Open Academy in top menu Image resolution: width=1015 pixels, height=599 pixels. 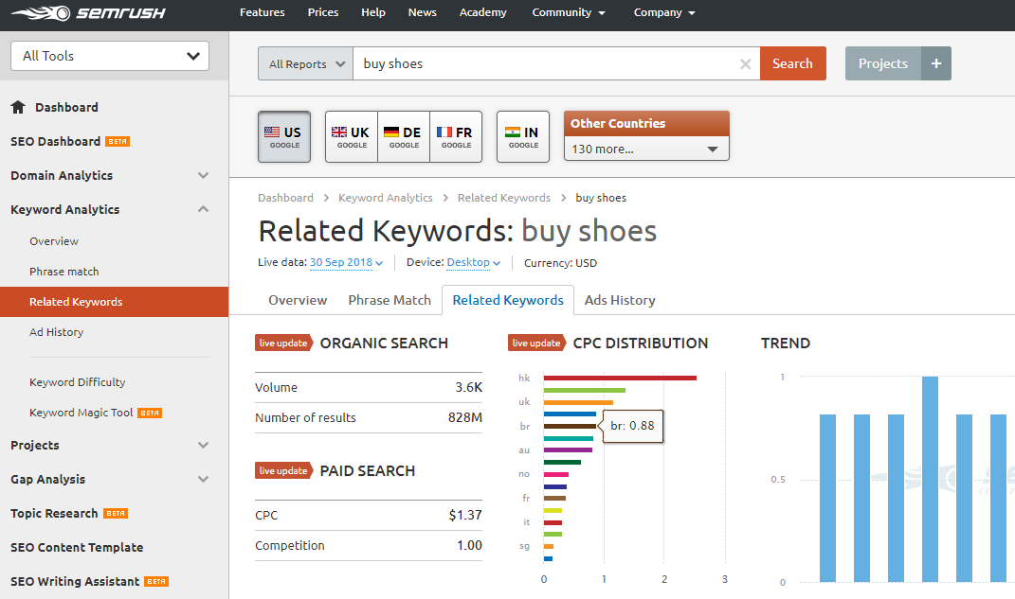point(483,12)
